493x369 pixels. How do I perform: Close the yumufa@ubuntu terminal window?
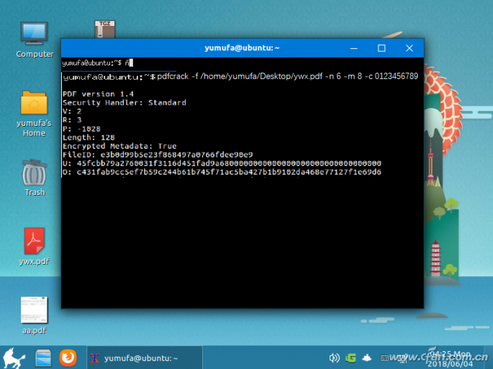410,48
